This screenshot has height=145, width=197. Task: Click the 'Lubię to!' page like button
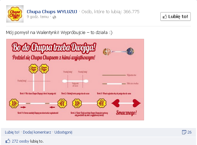click(176, 17)
